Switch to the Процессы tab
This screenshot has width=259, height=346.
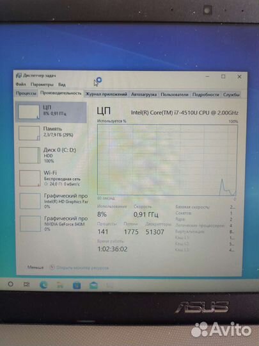[x=26, y=94]
